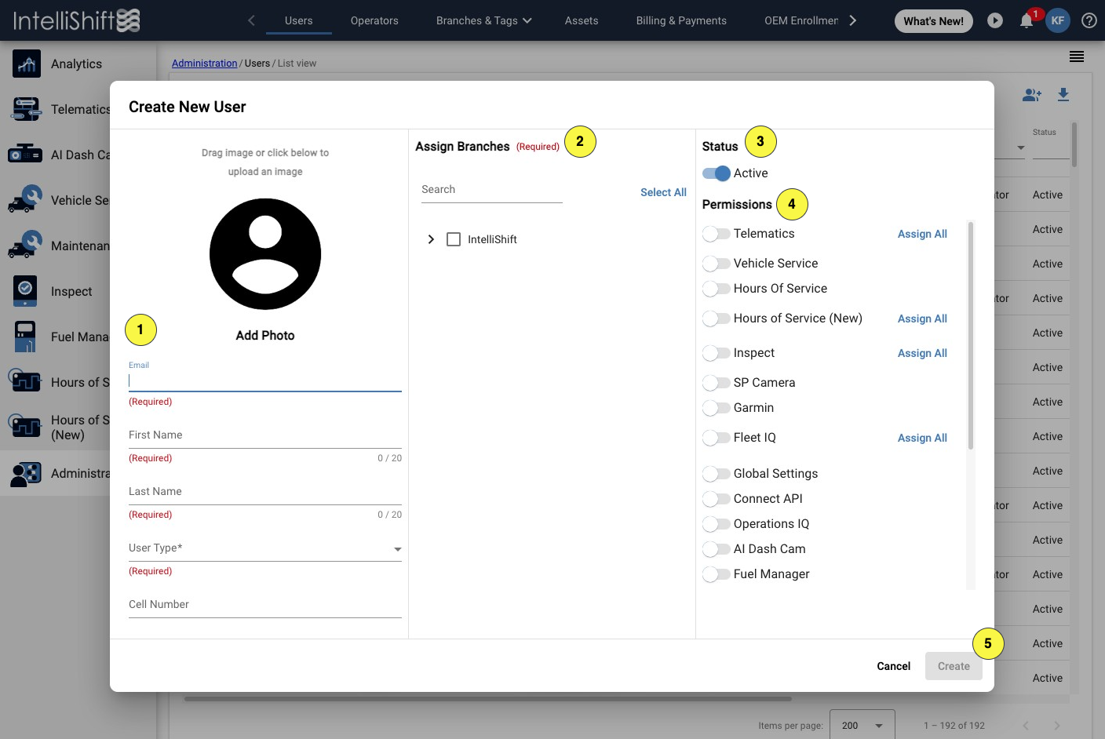Enable the AI Dash Cam permission toggle

717,549
